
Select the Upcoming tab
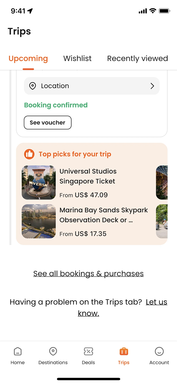pos(28,58)
